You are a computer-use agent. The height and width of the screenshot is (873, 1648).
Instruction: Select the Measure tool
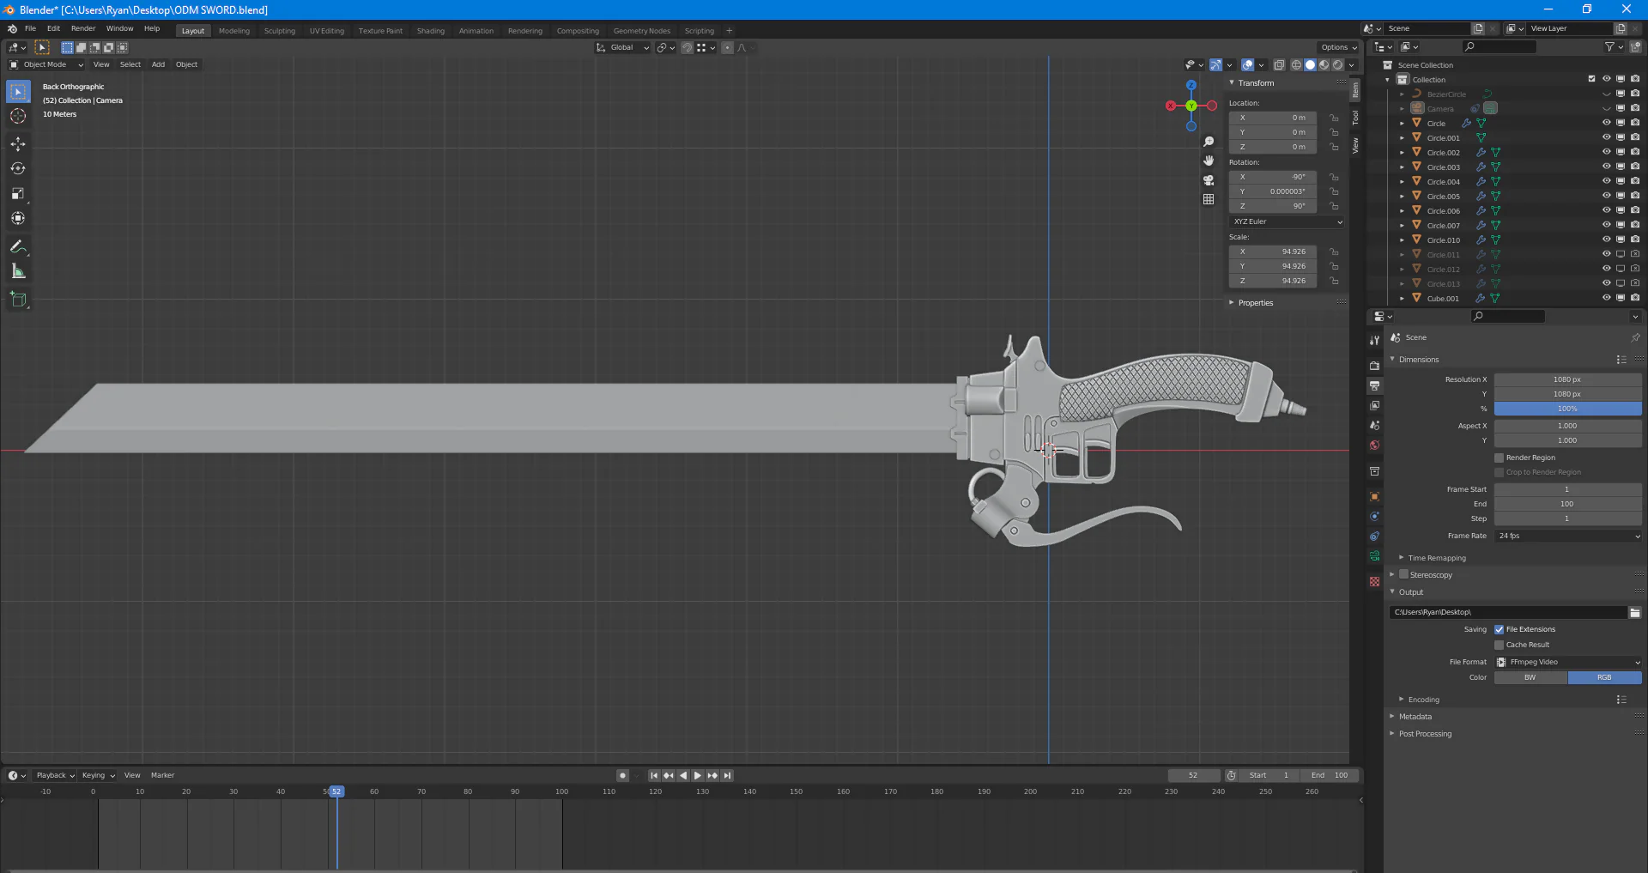point(18,272)
